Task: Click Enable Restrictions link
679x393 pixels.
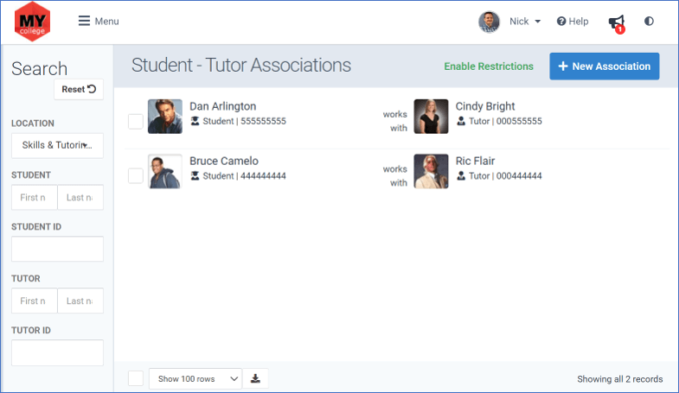Action: [x=489, y=67]
